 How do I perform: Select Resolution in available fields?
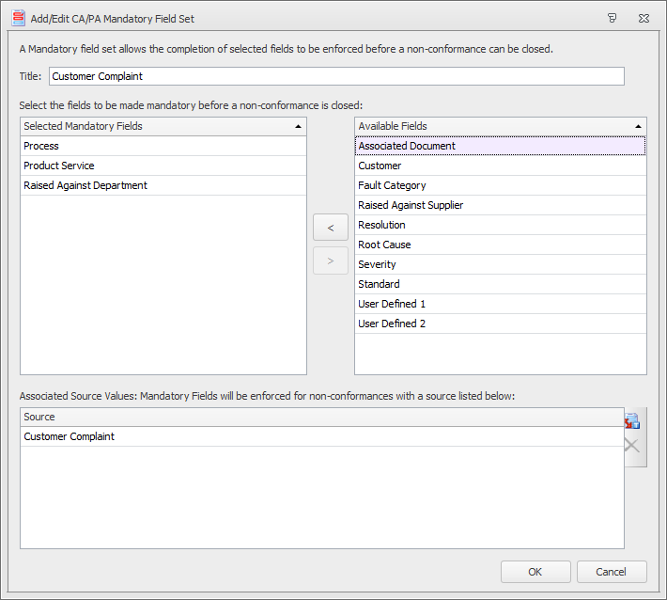(x=500, y=225)
